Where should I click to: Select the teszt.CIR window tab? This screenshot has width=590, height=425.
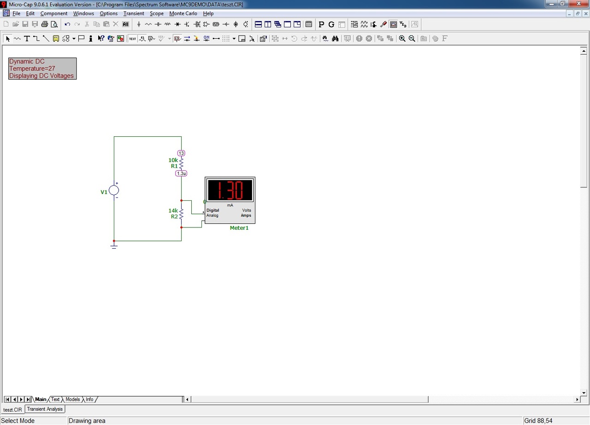12,409
